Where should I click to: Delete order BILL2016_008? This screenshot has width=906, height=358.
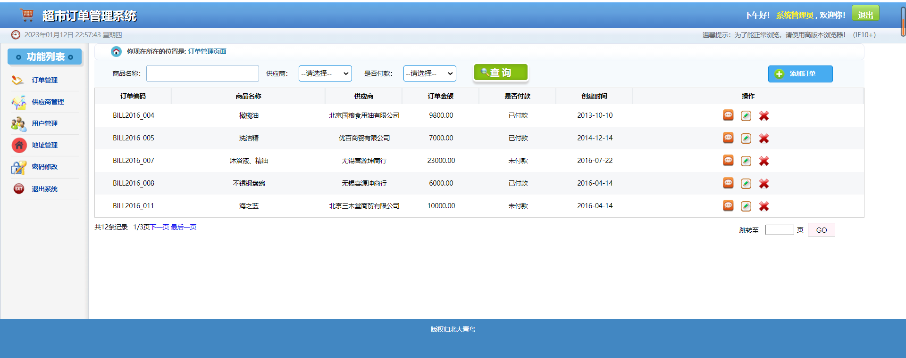(x=764, y=184)
